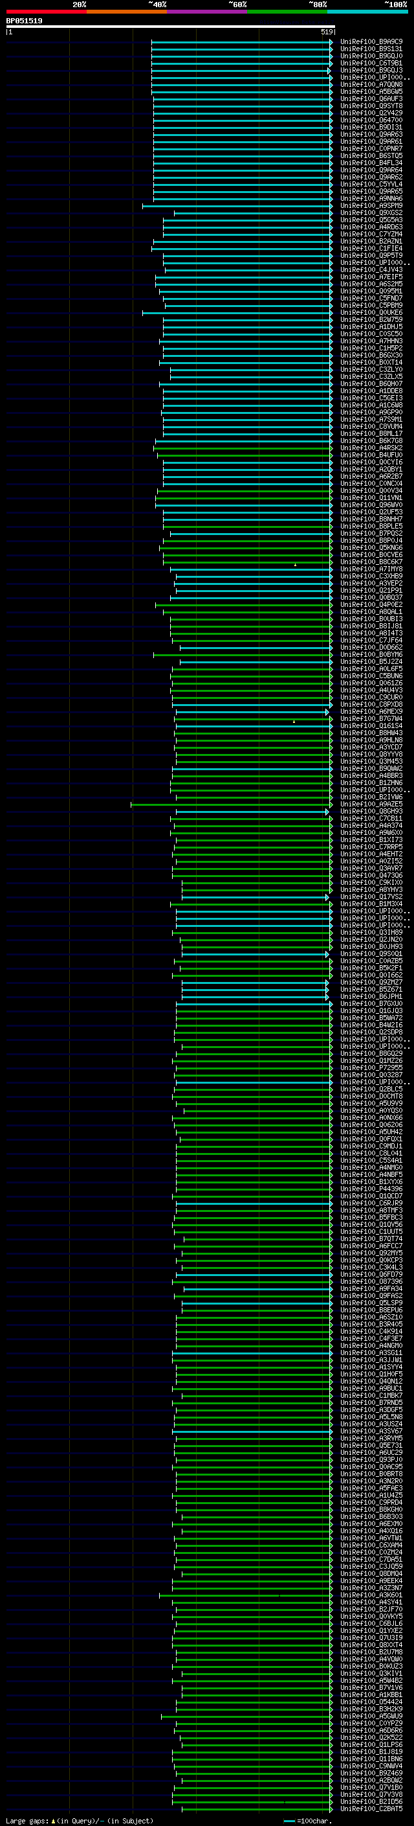Pick hit UniRef100_A9SPM9
Viewport: 414px width, 1826px height.
(371, 205)
